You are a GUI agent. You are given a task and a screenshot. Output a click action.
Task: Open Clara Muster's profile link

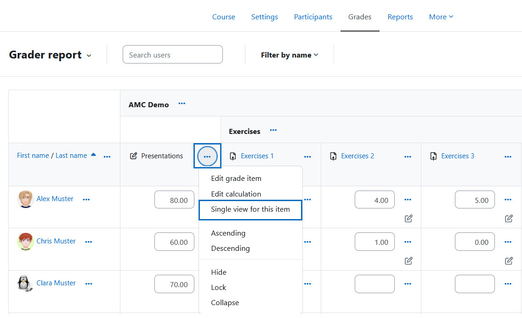coord(56,283)
